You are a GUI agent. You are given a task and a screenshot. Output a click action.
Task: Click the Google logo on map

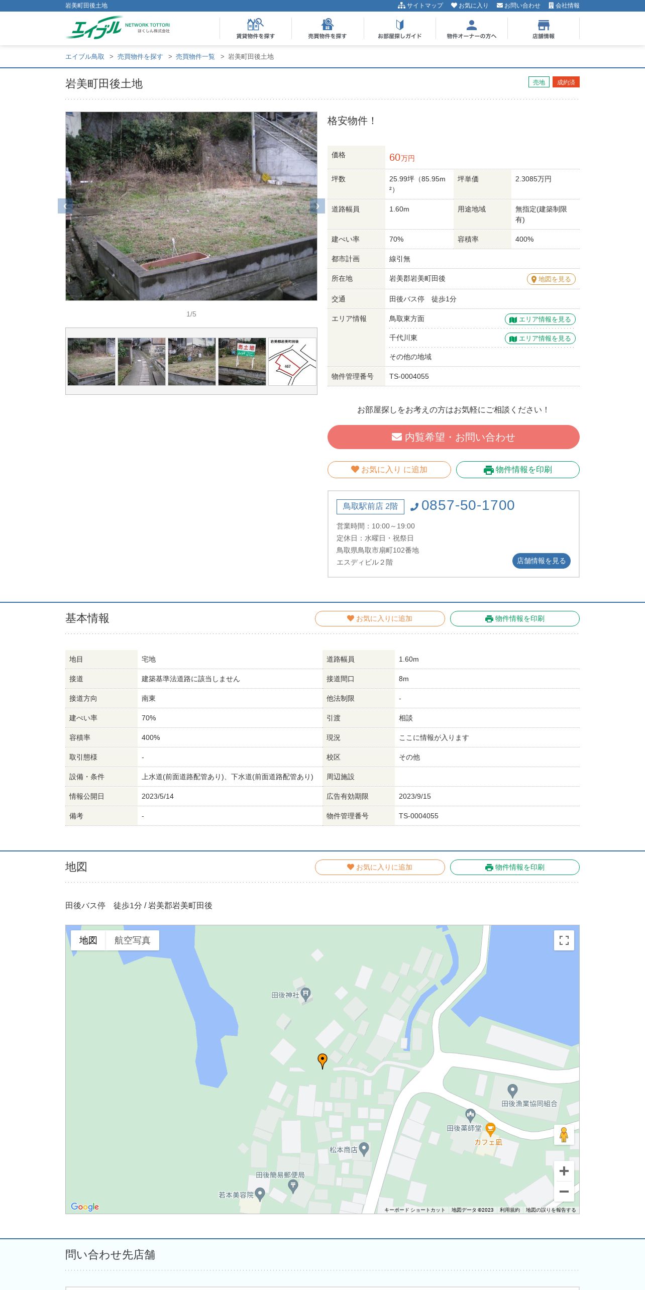(85, 1207)
